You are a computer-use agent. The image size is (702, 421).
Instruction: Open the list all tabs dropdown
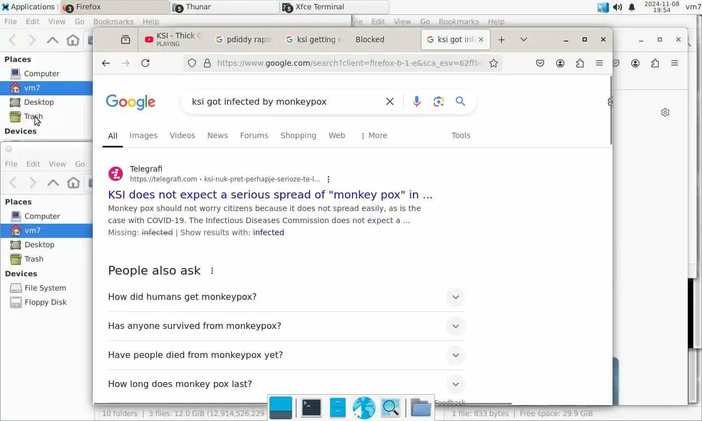tap(524, 39)
